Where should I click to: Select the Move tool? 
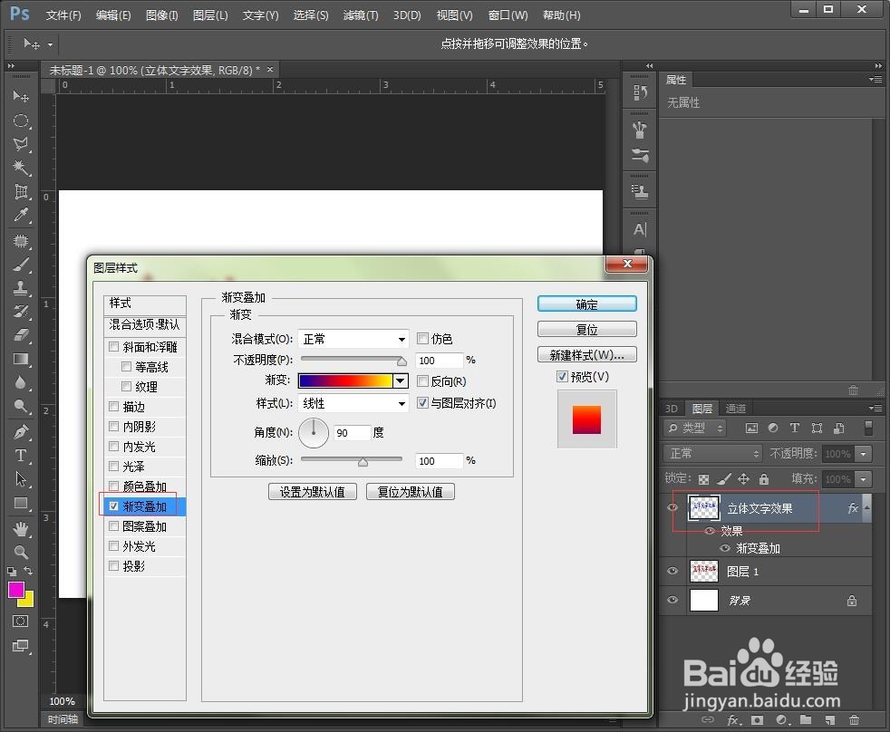click(21, 96)
